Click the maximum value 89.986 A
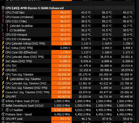Screen dimensions: 139x123 click(x=106, y=70)
